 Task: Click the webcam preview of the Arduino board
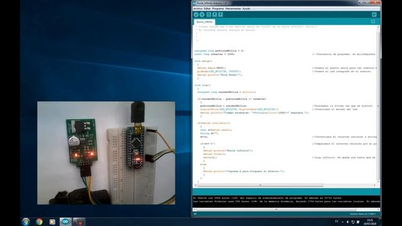tap(106, 153)
